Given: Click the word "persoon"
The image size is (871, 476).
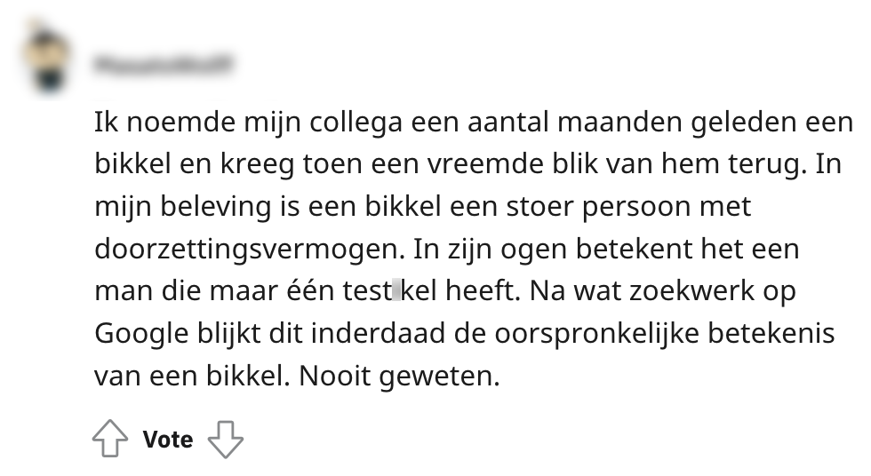Looking at the screenshot, I should pyautogui.click(x=643, y=207).
